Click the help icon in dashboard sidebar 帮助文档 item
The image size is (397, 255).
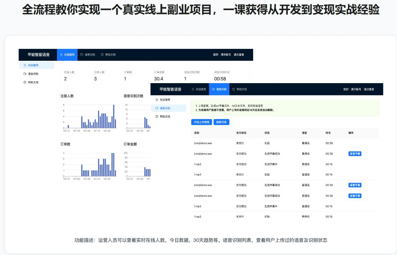[25, 82]
